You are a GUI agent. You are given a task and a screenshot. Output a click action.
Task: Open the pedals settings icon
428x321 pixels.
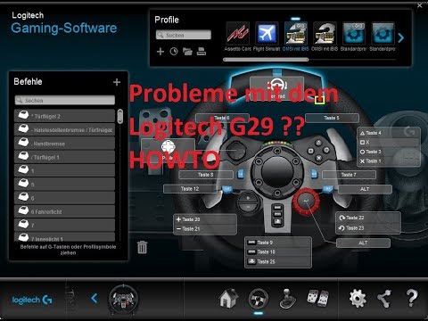[x=318, y=298]
